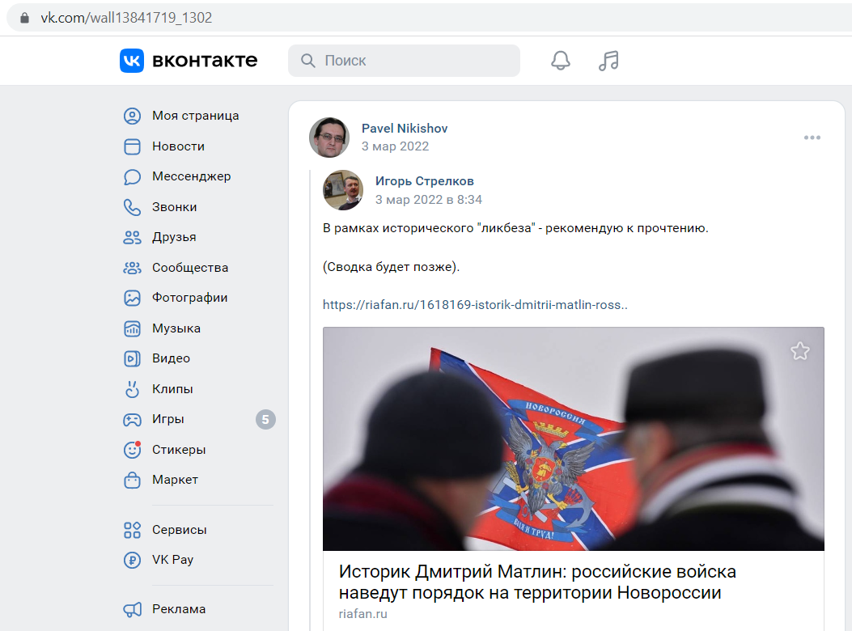Open post options three-dots menu
The width and height of the screenshot is (852, 631).
click(x=812, y=138)
